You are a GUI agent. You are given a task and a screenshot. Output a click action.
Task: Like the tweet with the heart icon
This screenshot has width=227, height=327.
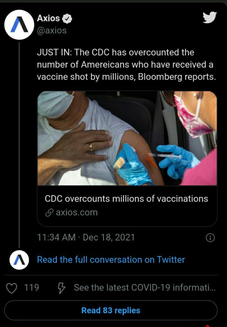12,288
